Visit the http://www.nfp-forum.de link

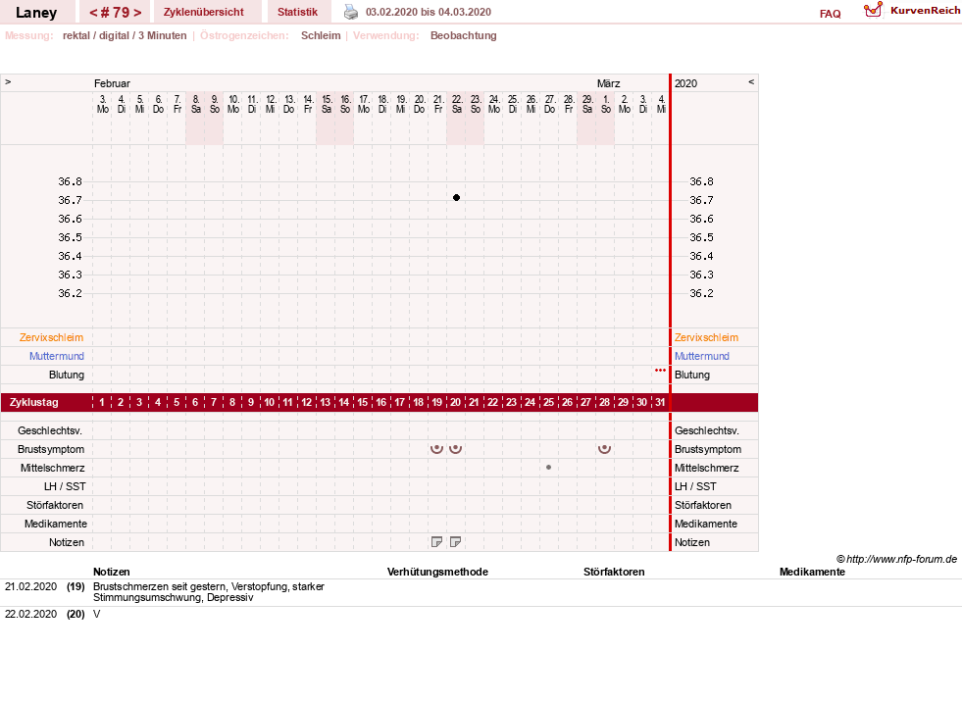(x=901, y=559)
